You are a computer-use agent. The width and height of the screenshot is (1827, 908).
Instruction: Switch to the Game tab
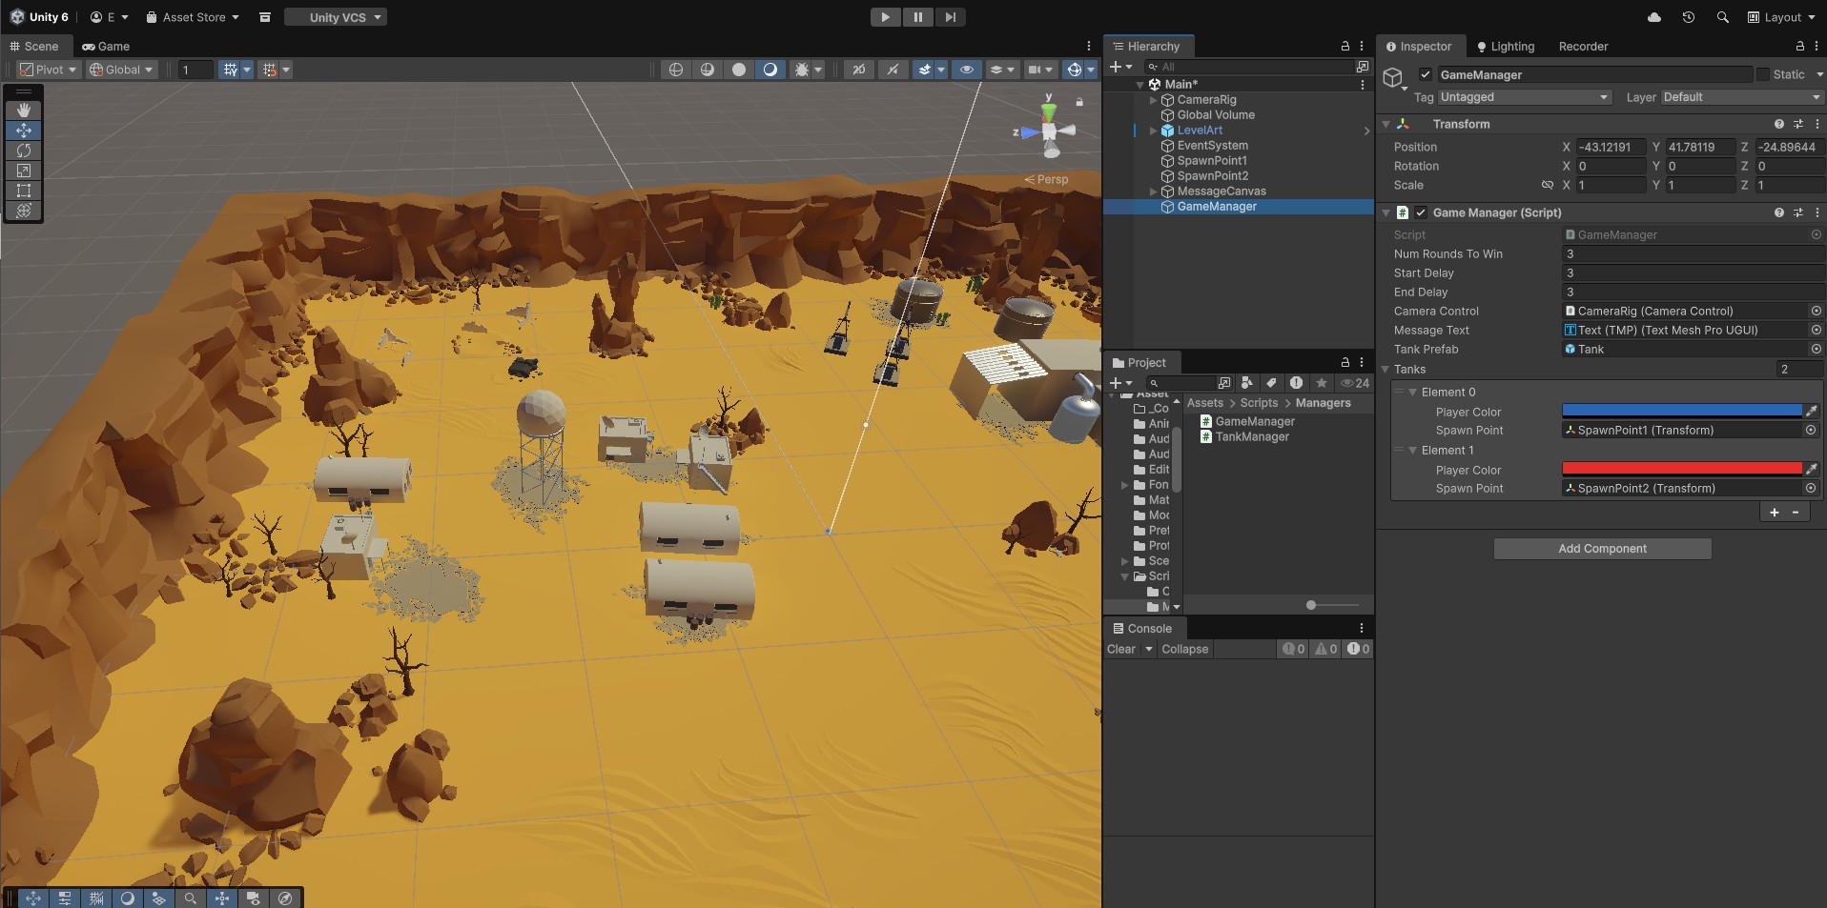click(106, 46)
